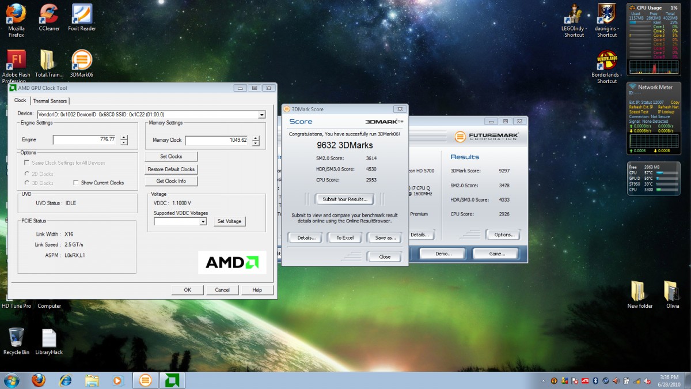Click IP Lookup in Network Meter gadget
The height and width of the screenshot is (389, 691).
pos(667,112)
